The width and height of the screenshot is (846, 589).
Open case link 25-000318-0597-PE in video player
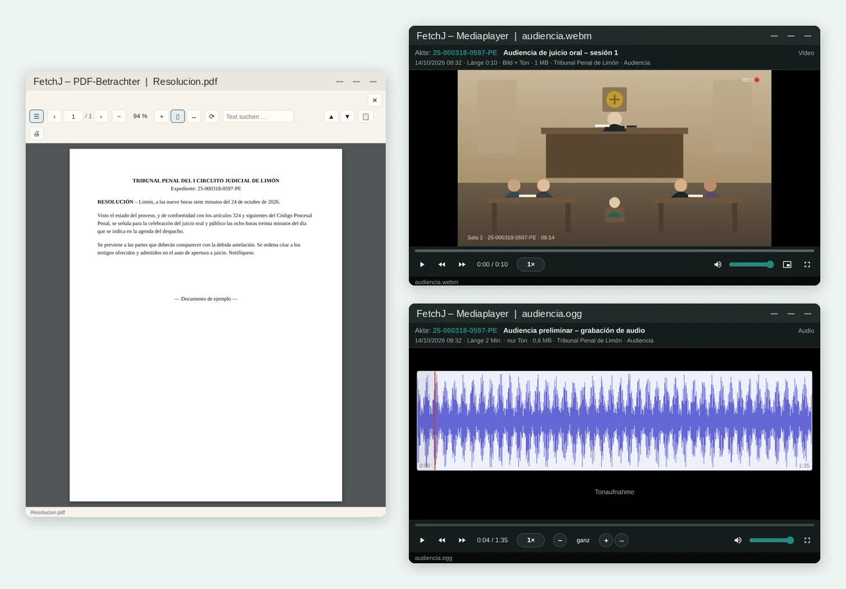[x=464, y=53]
